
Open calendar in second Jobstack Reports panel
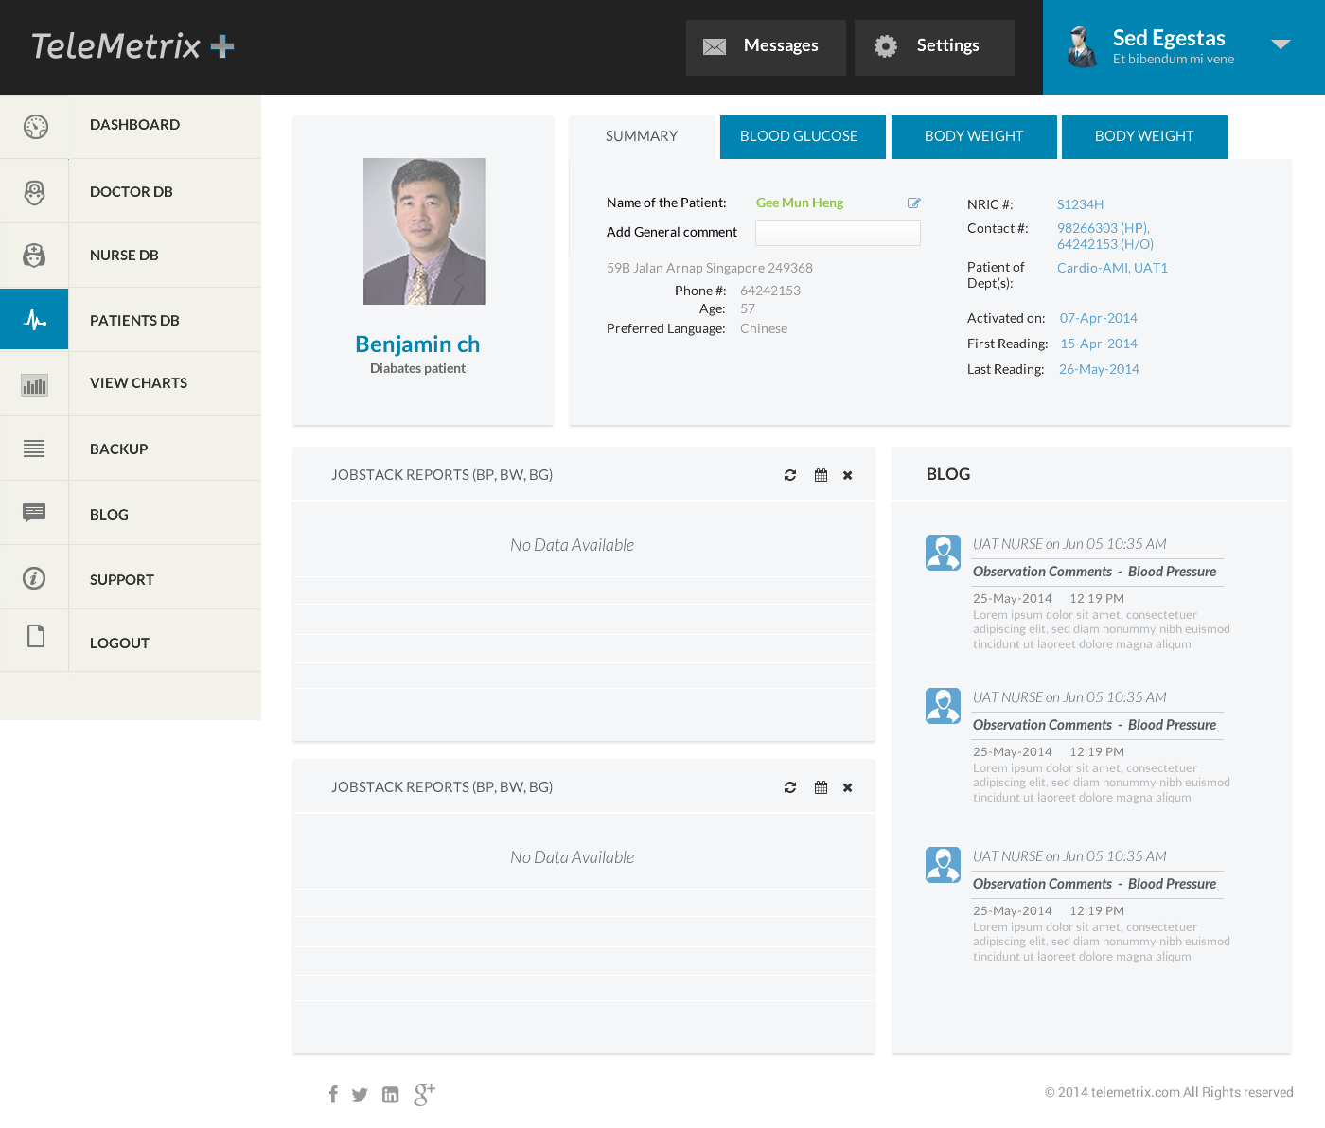click(x=821, y=787)
